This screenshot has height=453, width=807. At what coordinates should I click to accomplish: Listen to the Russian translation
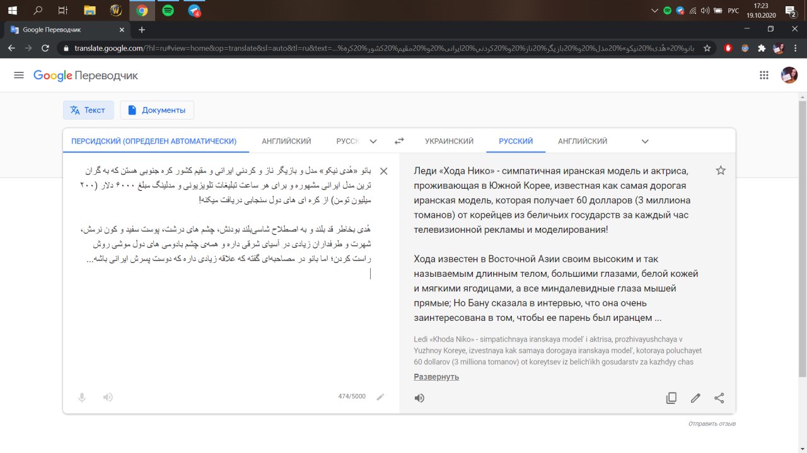coord(419,398)
